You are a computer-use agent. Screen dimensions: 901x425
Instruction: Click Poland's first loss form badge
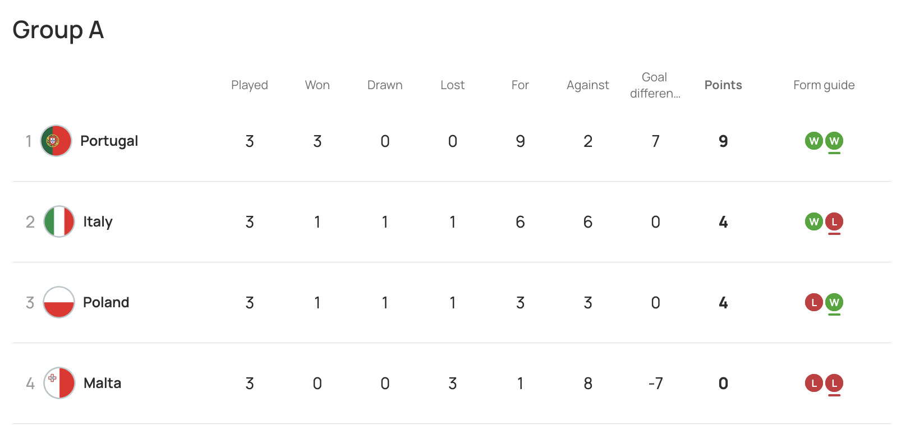coord(814,302)
